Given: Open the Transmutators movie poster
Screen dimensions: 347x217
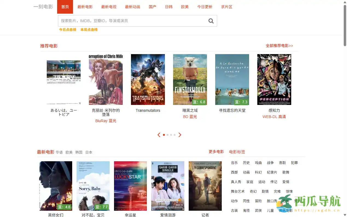Looking at the screenshot, I should [x=148, y=79].
